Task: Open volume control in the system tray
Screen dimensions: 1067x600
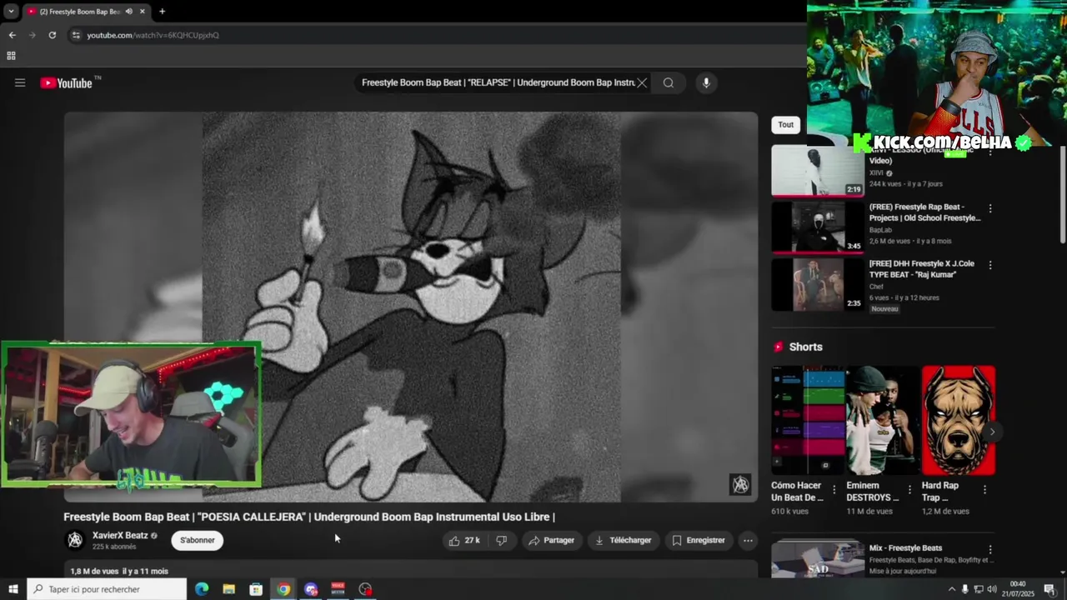Action: tap(992, 589)
